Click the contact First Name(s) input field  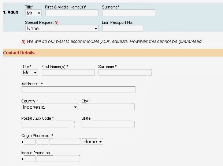(x=68, y=72)
